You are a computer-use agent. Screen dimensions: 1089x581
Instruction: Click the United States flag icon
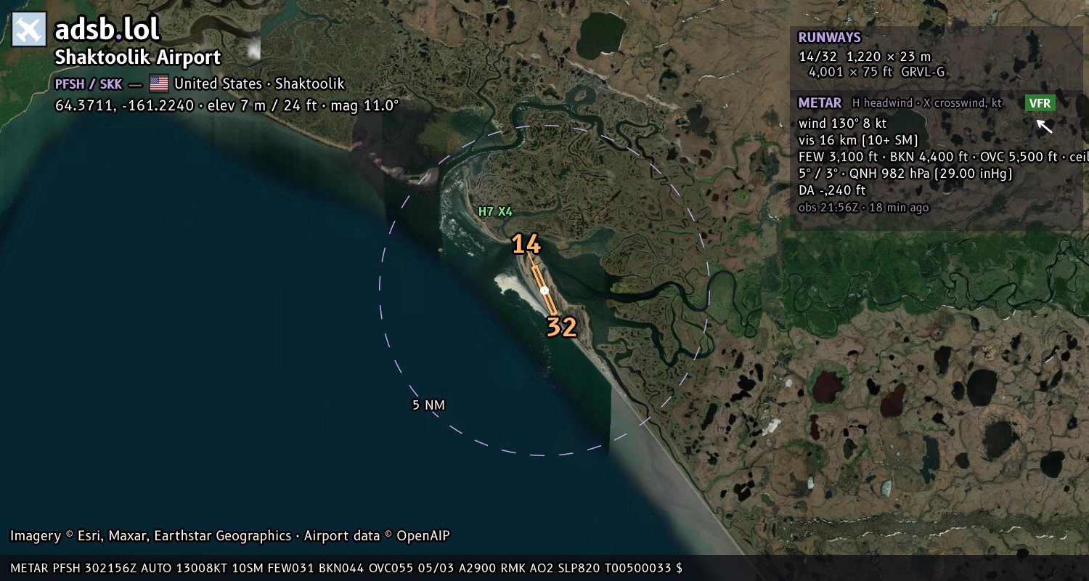[x=159, y=84]
